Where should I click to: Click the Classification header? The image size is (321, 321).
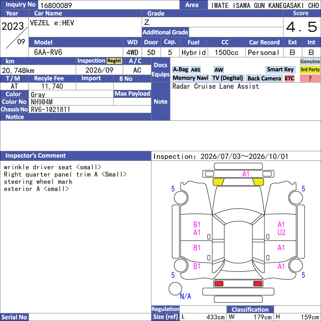click(x=250, y=309)
